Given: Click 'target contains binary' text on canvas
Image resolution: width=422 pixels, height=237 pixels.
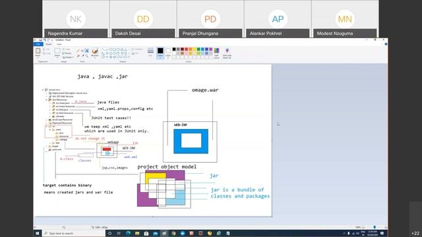Looking at the screenshot, I should point(67,185).
